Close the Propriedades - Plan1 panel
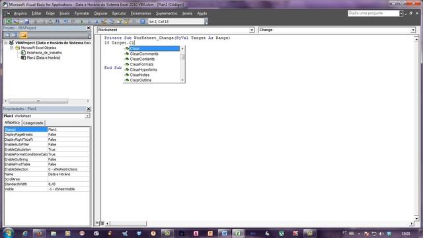Viewport: 423px width, 238px height. pyautogui.click(x=88, y=108)
